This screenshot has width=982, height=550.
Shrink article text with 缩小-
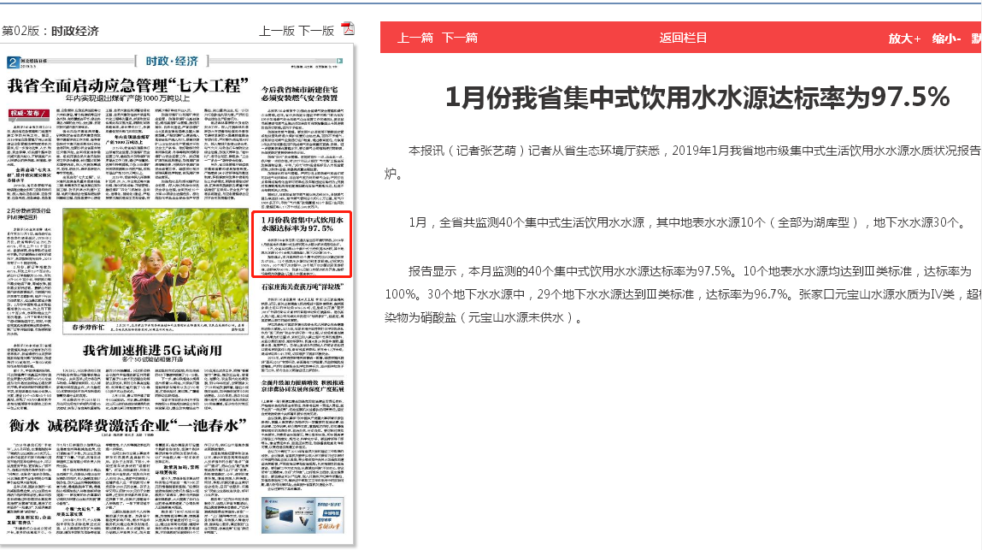point(947,38)
